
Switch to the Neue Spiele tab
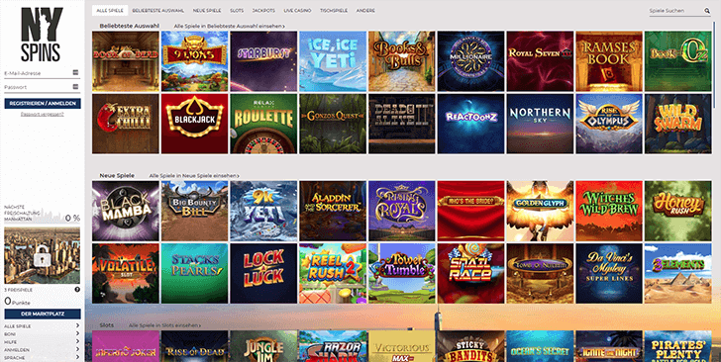(x=207, y=11)
